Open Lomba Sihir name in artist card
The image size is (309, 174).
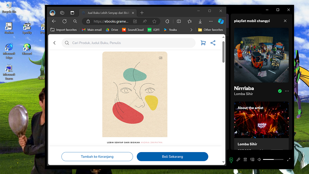[247, 144]
